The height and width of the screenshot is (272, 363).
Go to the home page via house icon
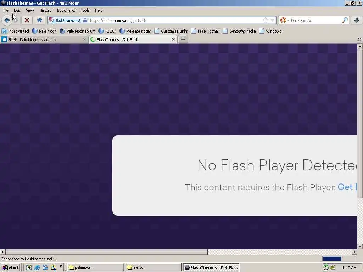point(40,20)
